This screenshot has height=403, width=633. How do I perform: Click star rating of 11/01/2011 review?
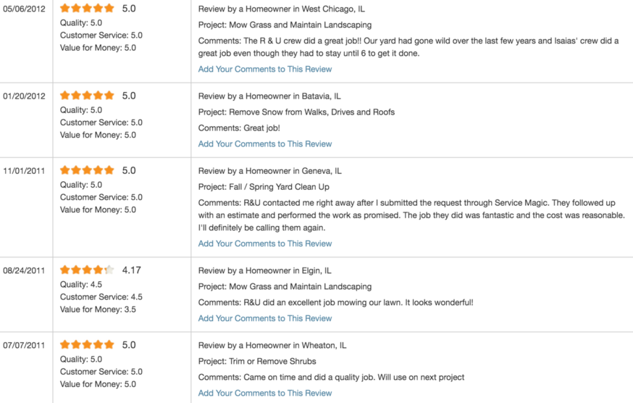pos(87,170)
